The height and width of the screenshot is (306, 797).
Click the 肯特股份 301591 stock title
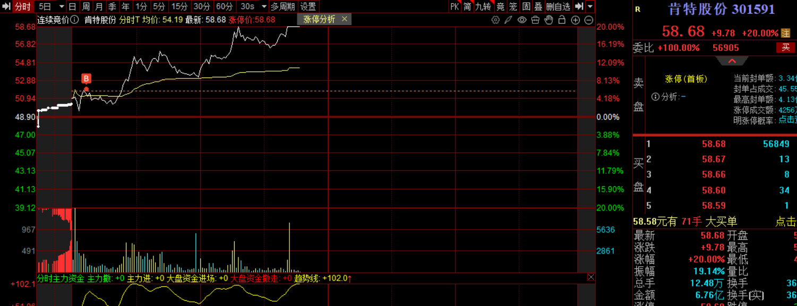click(x=721, y=9)
